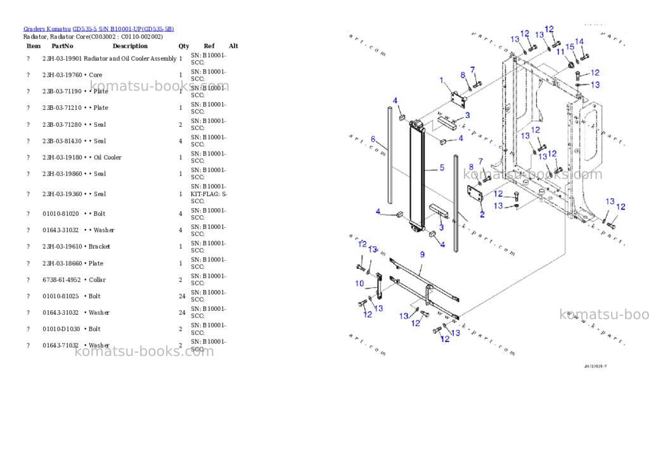Select part number 23H-03-19360
This screenshot has width=649, height=460.
[x=62, y=194]
